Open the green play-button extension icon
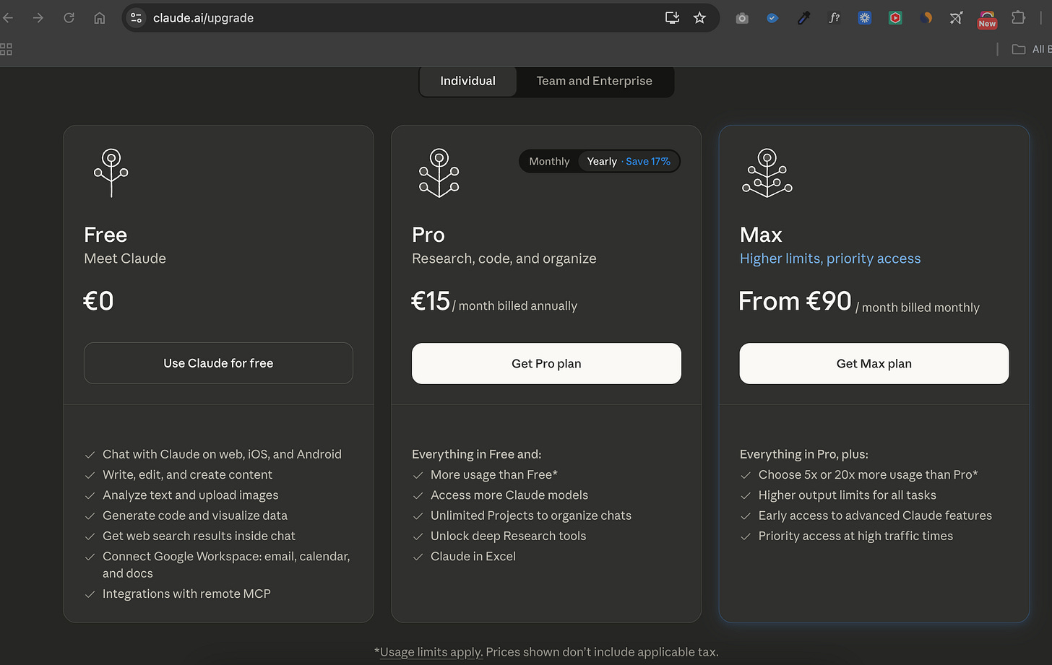The image size is (1052, 665). tap(895, 18)
